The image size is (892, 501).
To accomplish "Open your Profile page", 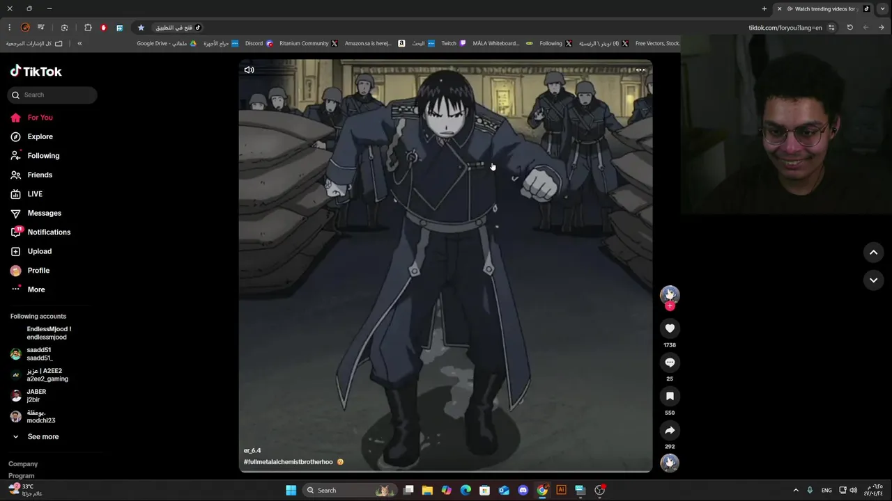I will coord(30,270).
